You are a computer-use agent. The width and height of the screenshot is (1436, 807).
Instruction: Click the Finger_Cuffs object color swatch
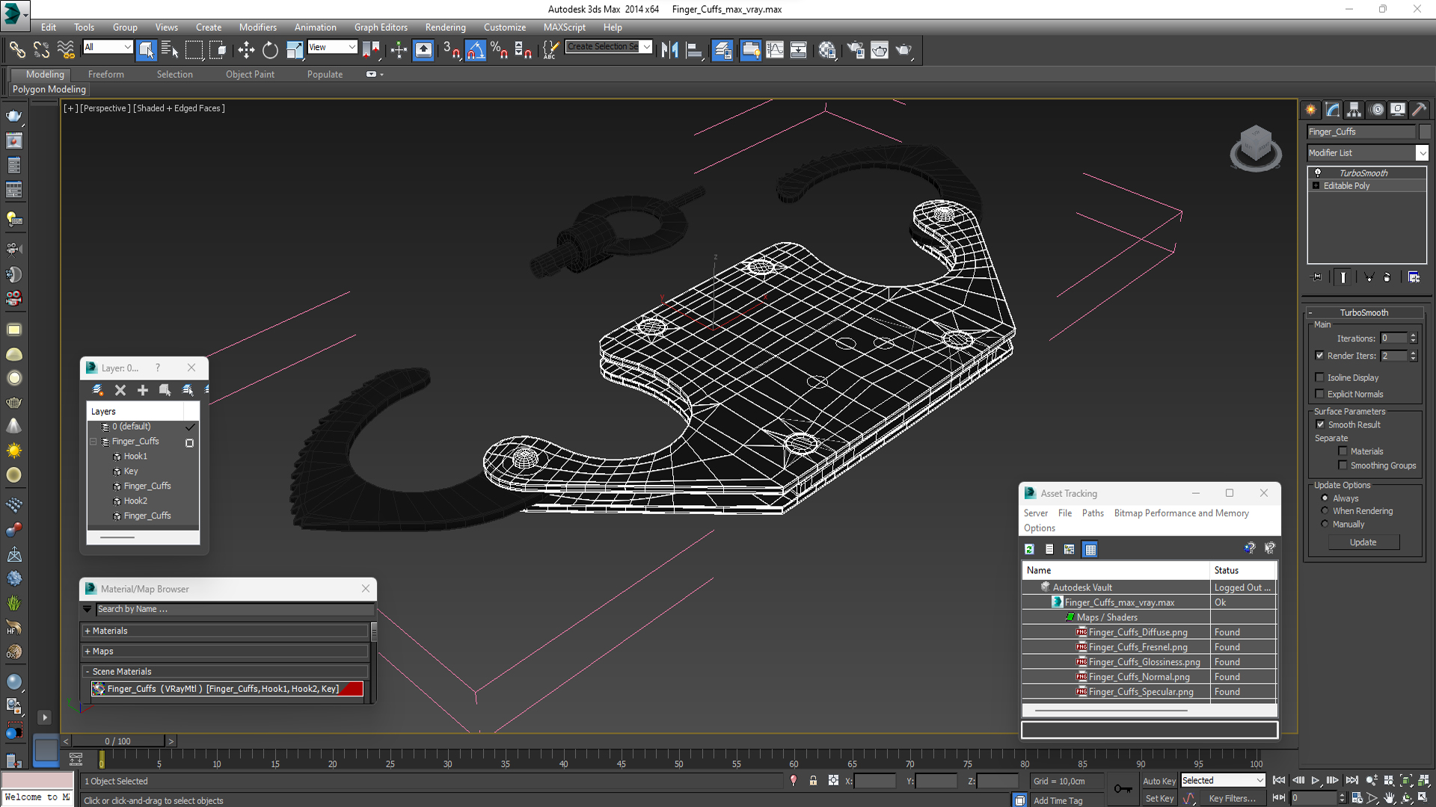pos(1425,132)
